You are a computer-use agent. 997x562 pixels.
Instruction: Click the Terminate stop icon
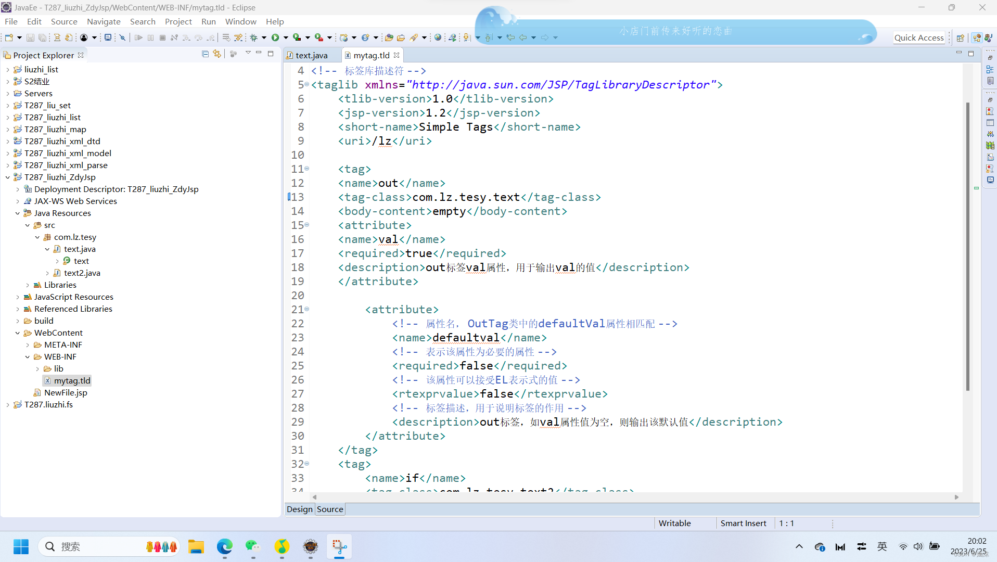162,37
